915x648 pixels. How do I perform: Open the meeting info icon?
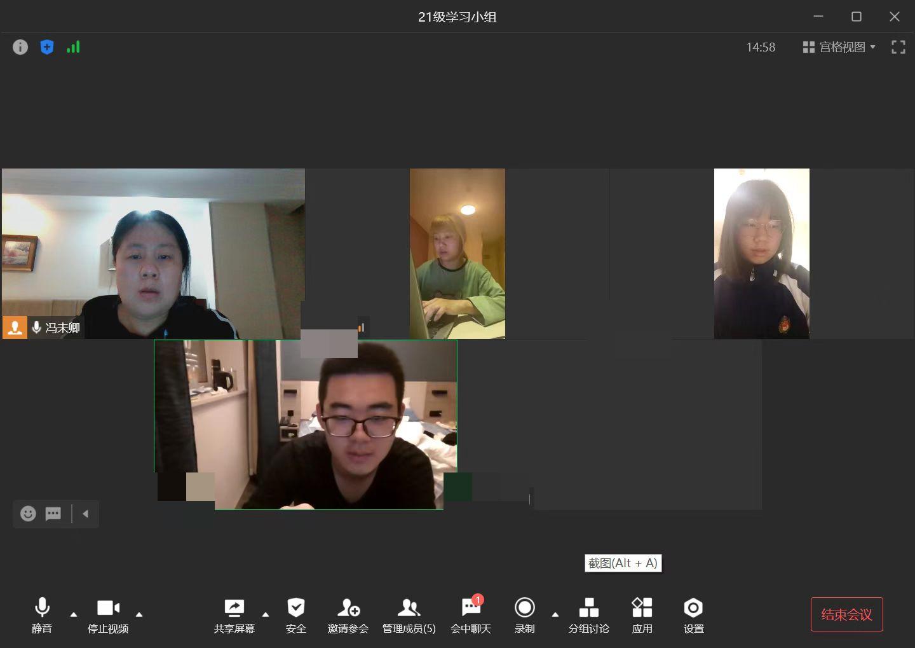[x=20, y=47]
